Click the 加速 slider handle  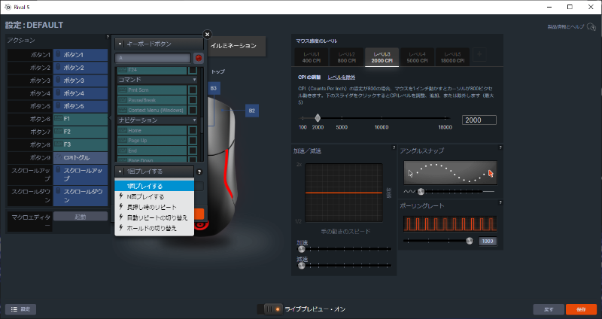pyautogui.click(x=302, y=249)
